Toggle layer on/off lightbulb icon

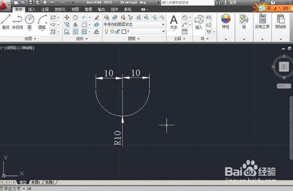[x=106, y=31]
